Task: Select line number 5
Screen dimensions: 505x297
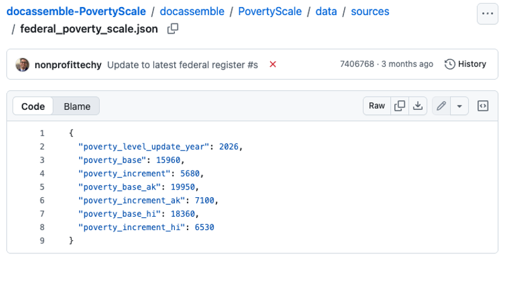Action: coord(42,187)
